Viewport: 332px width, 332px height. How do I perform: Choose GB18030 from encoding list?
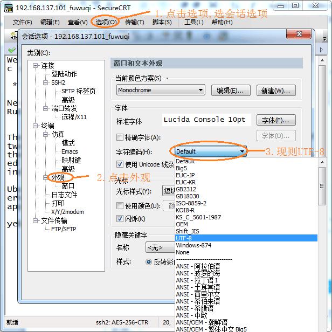click(246, 196)
